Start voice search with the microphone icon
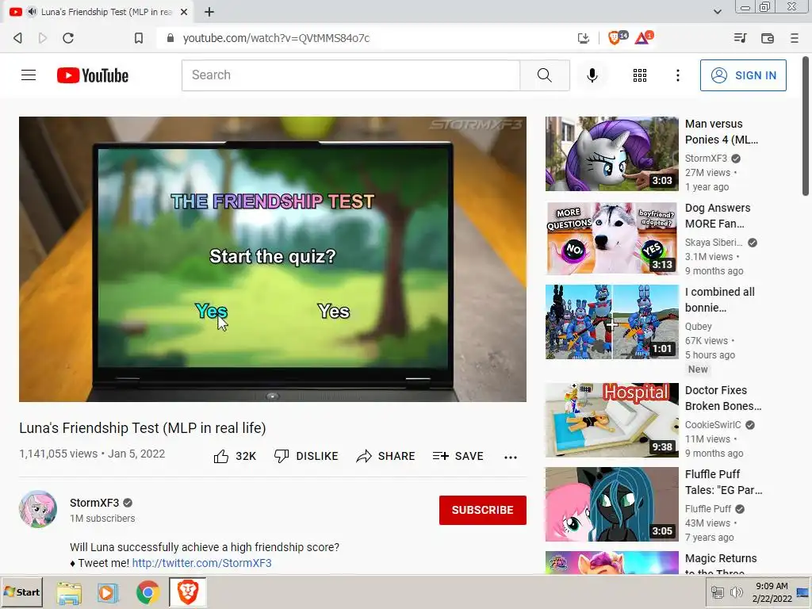The width and height of the screenshot is (812, 609). [x=592, y=75]
